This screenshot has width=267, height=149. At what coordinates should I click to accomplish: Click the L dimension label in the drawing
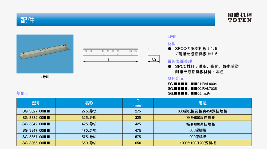[x=109, y=60]
